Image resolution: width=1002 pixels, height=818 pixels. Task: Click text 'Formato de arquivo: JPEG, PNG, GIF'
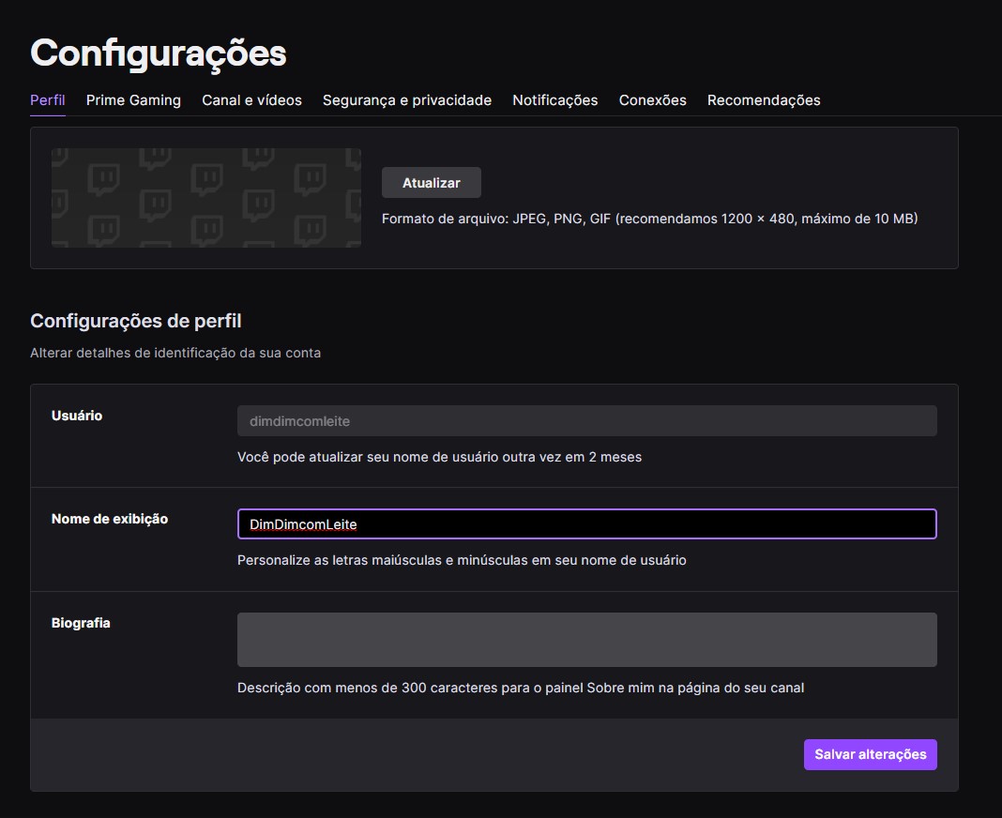click(x=496, y=219)
